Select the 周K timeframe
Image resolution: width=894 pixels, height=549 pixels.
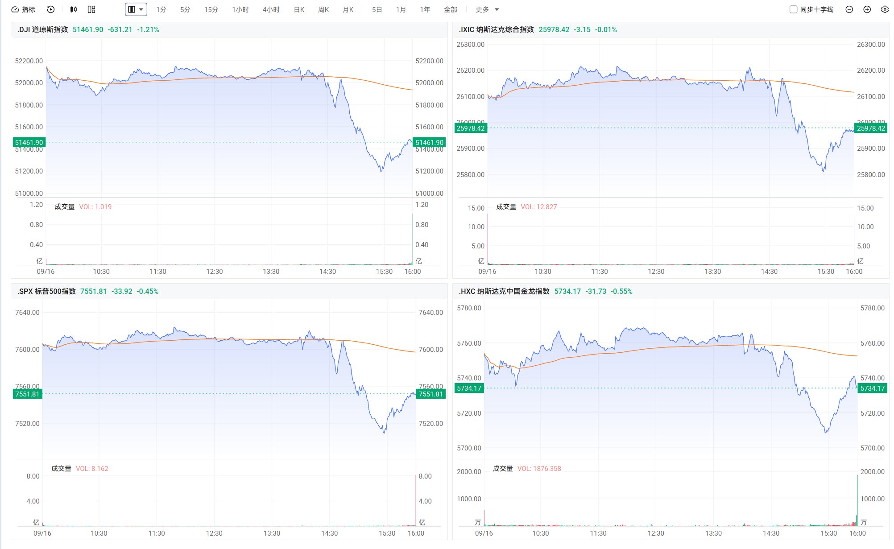tap(323, 9)
